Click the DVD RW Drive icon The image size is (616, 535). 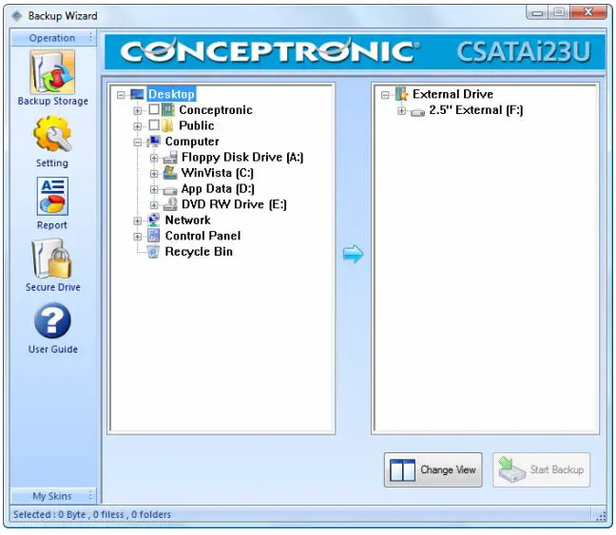(x=170, y=204)
